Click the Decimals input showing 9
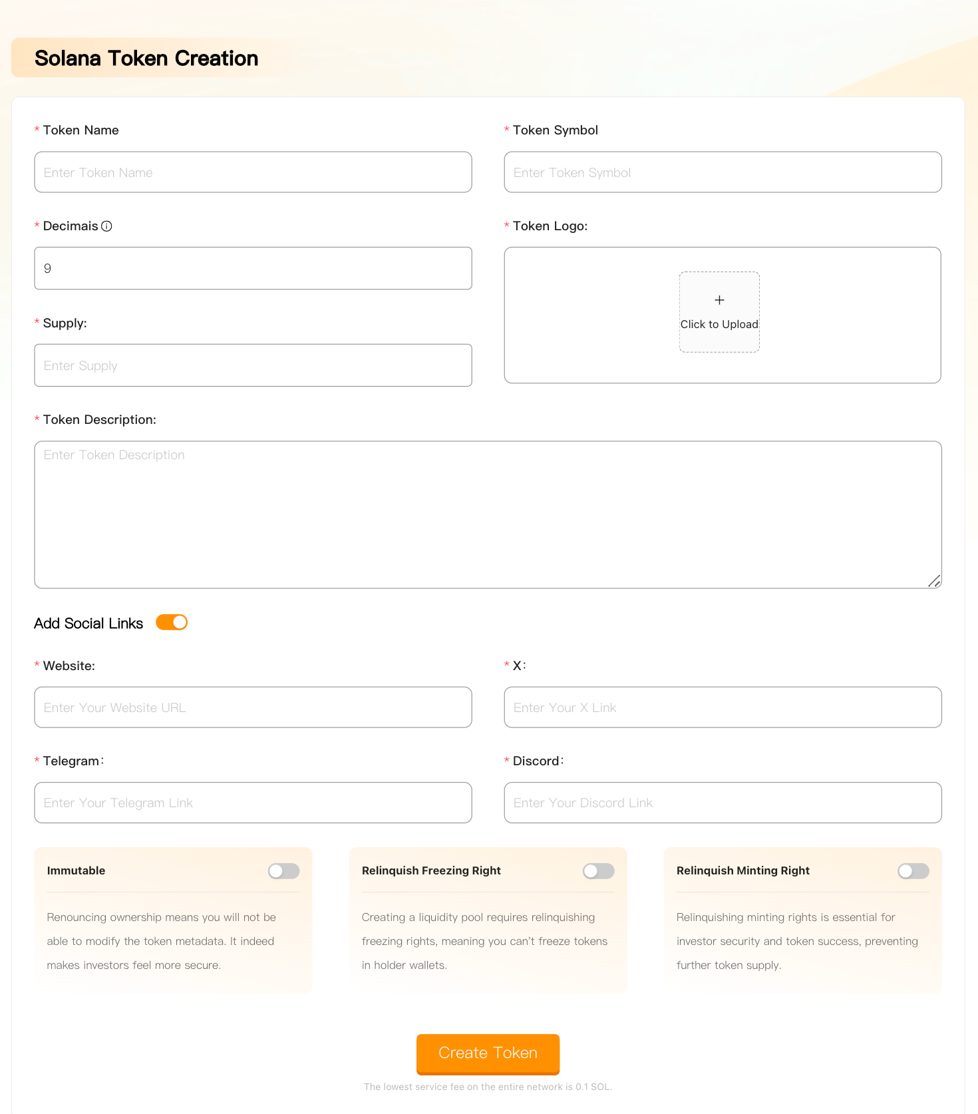Viewport: 978px width, 1114px height. click(253, 268)
